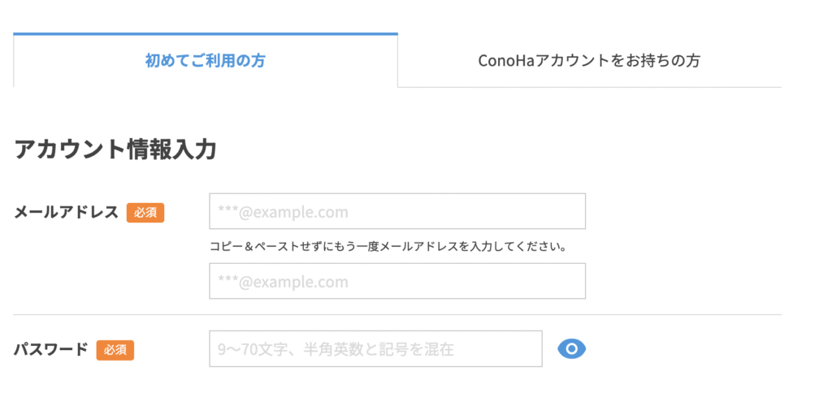Open the ConoHaアカウントをお持ちの方 tab
Screen dimensions: 832x419
[x=589, y=60]
